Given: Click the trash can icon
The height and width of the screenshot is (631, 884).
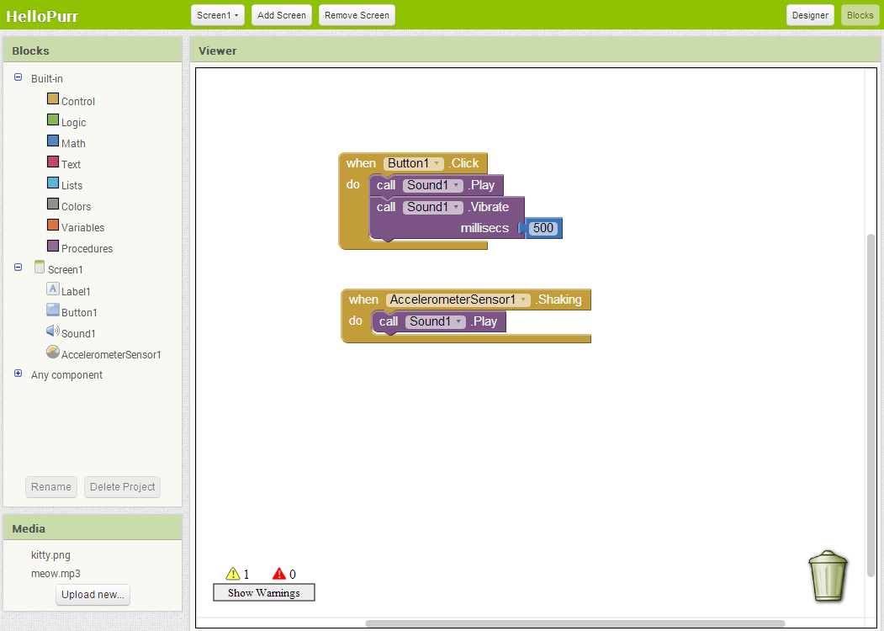Looking at the screenshot, I should [828, 576].
